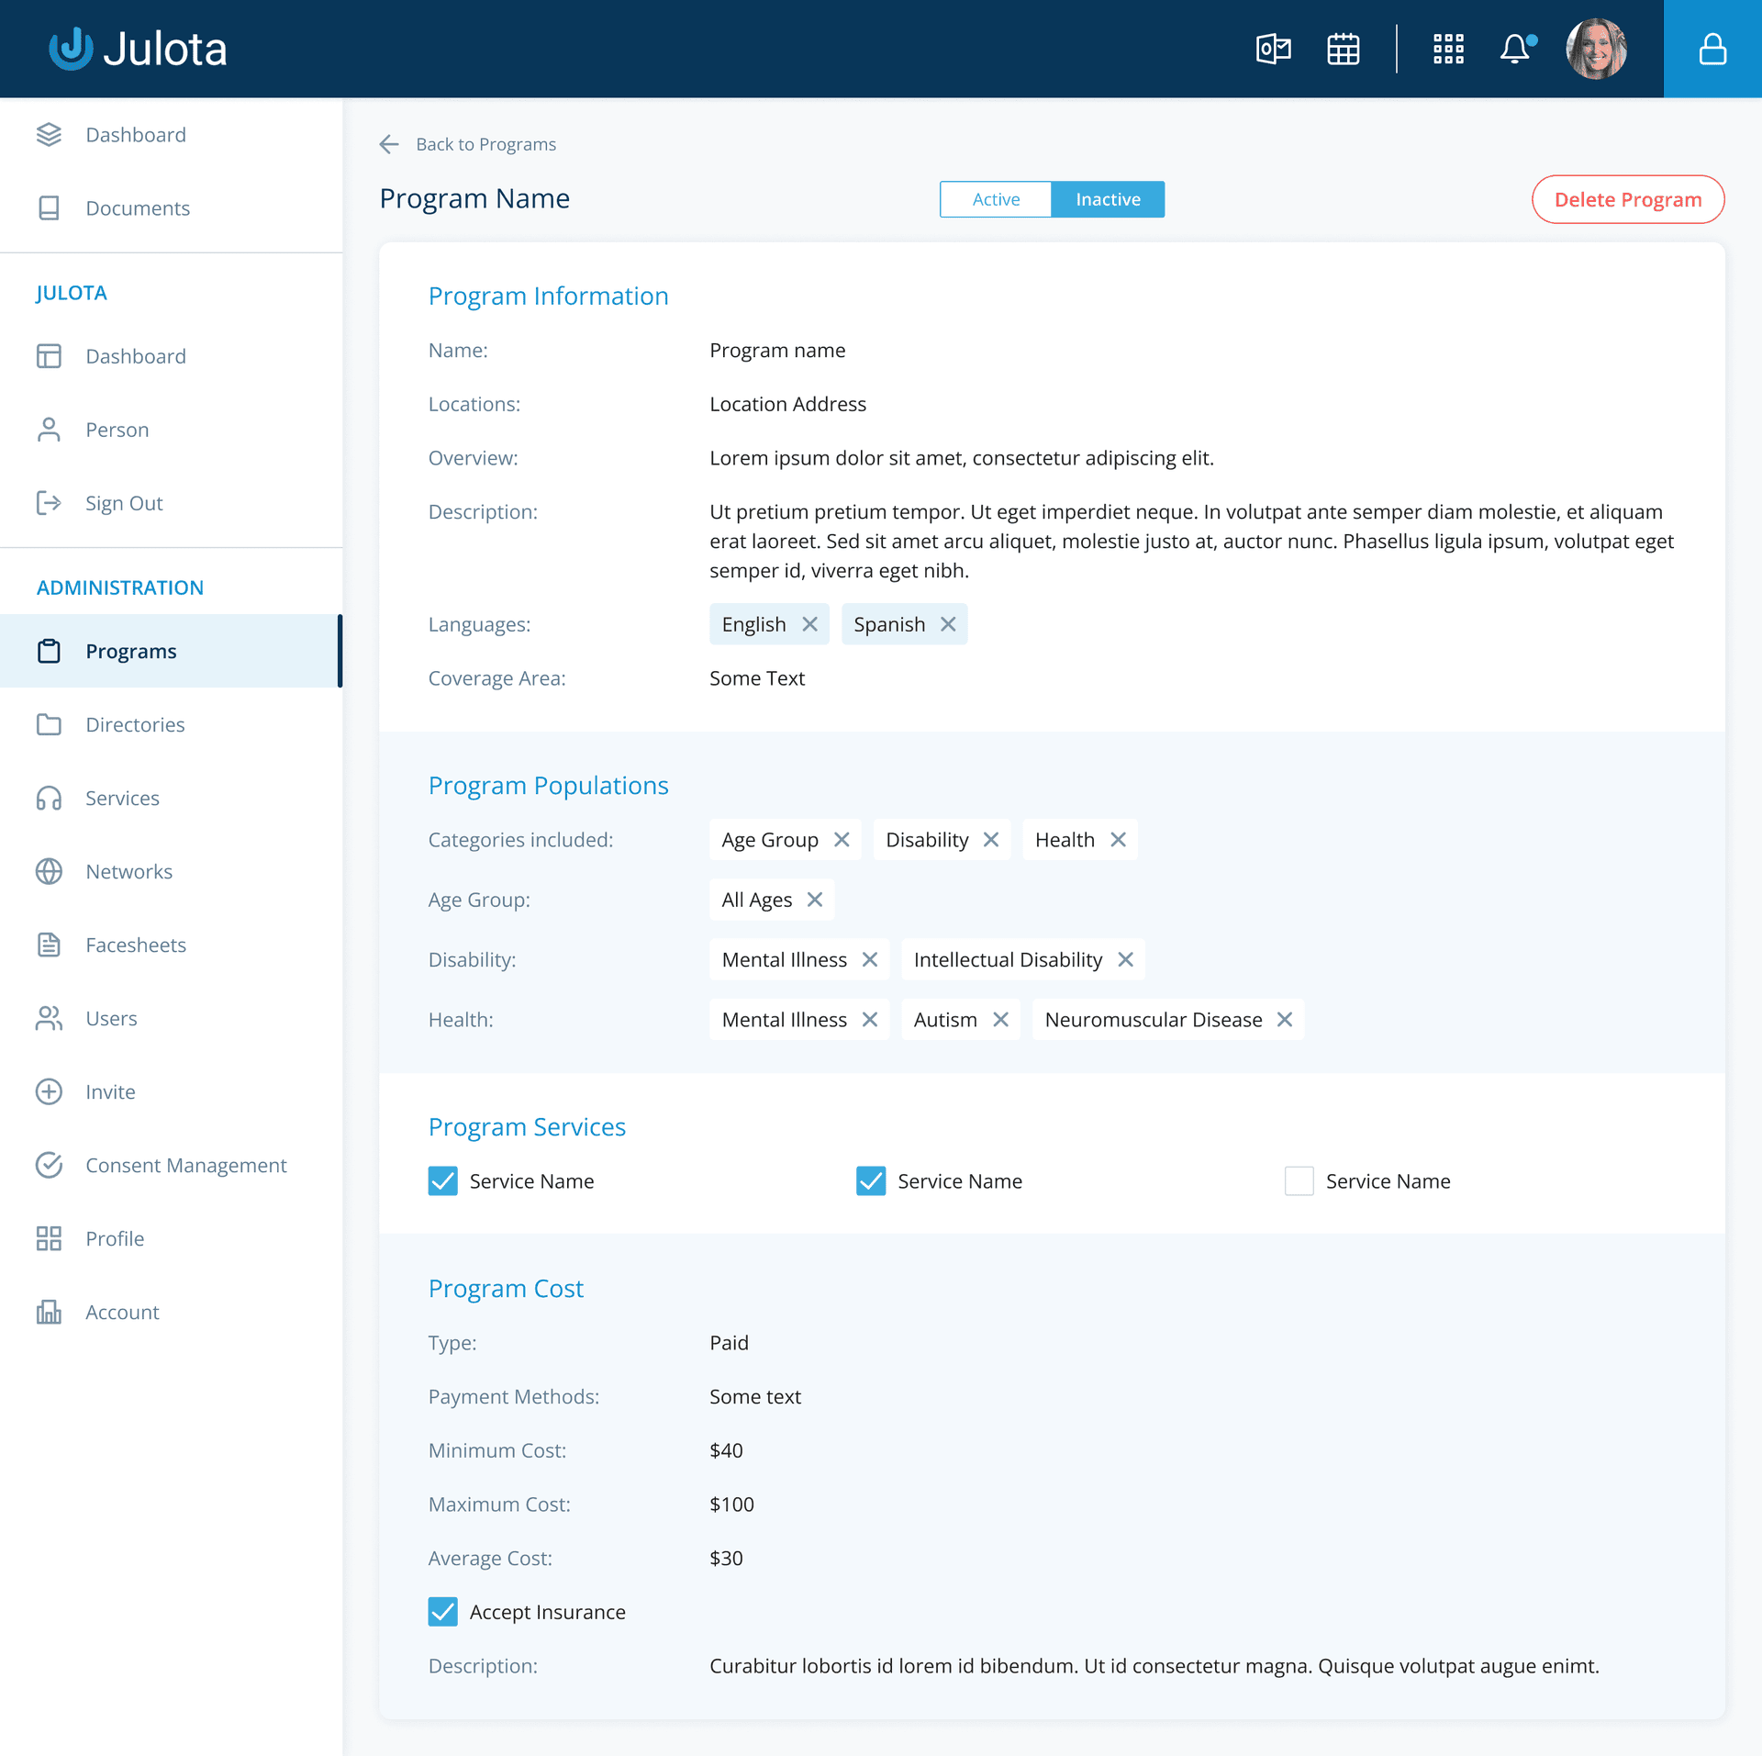Switch program status to Active

pyautogui.click(x=996, y=199)
